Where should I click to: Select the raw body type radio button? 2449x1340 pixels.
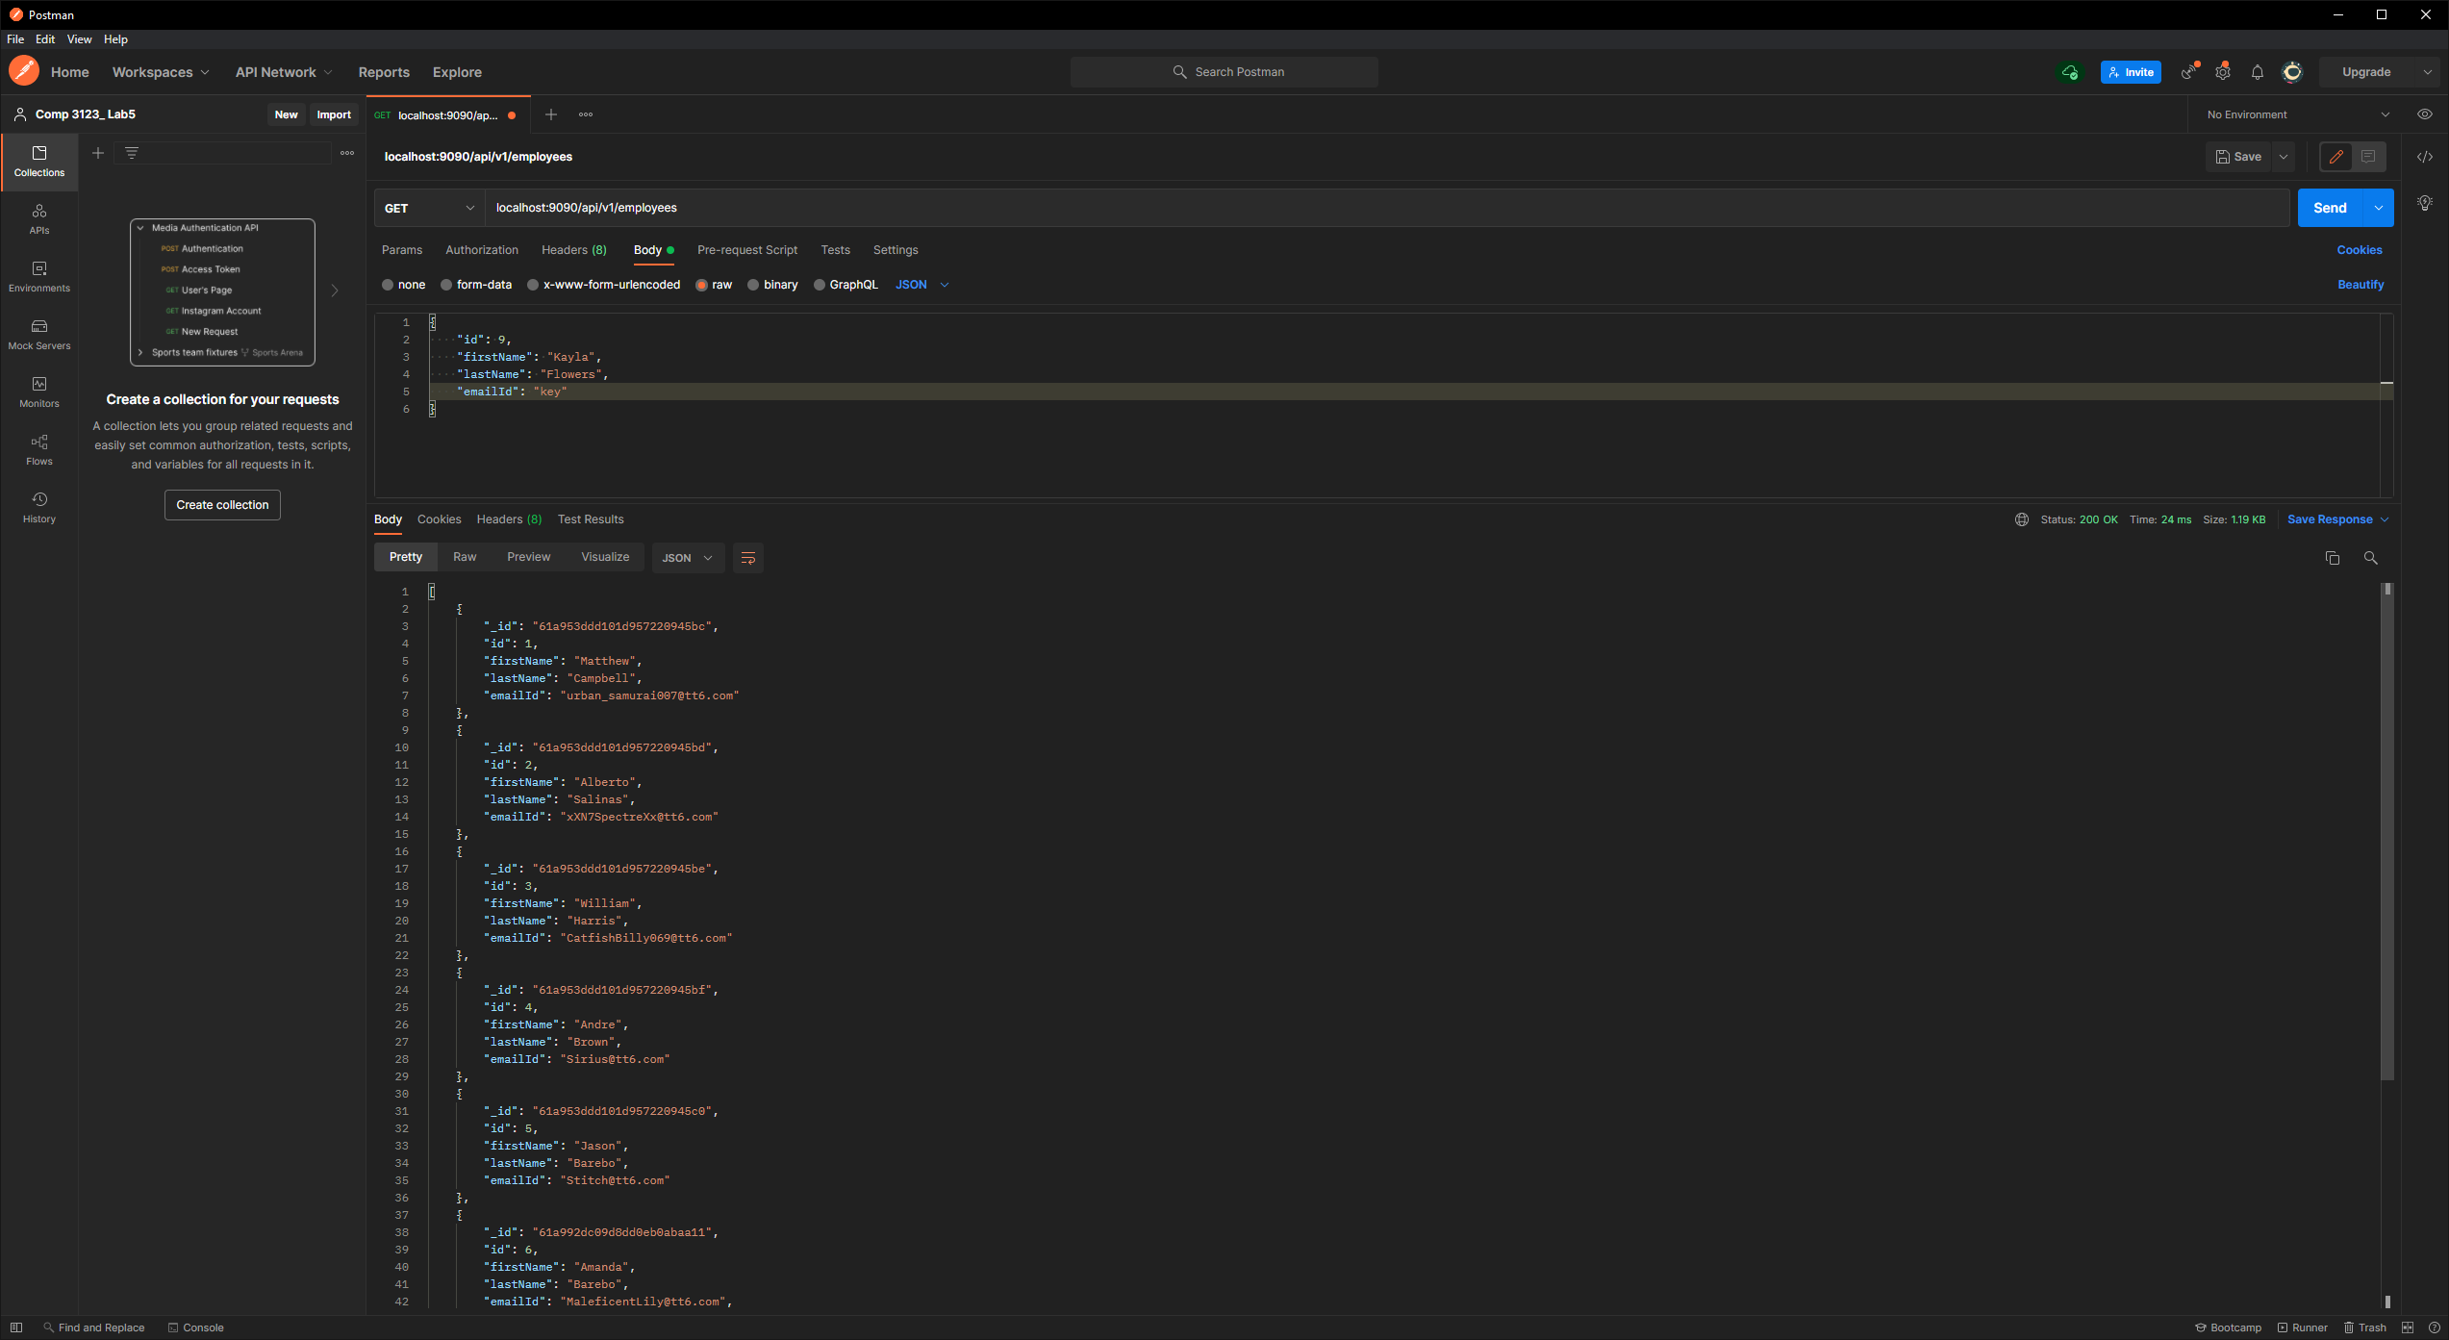click(x=702, y=285)
